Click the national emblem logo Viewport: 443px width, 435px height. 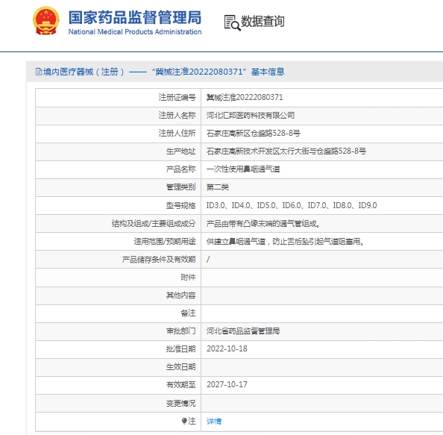tap(46, 21)
